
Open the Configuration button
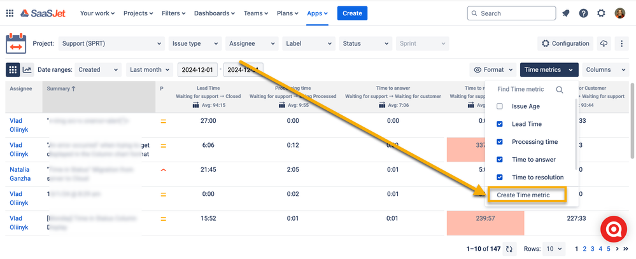[x=565, y=43]
